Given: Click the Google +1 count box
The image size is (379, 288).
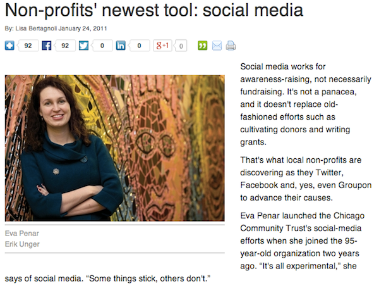Looking at the screenshot, I should [181, 46].
